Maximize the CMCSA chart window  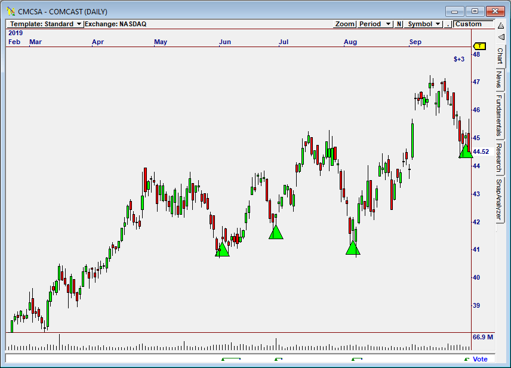[475, 11]
